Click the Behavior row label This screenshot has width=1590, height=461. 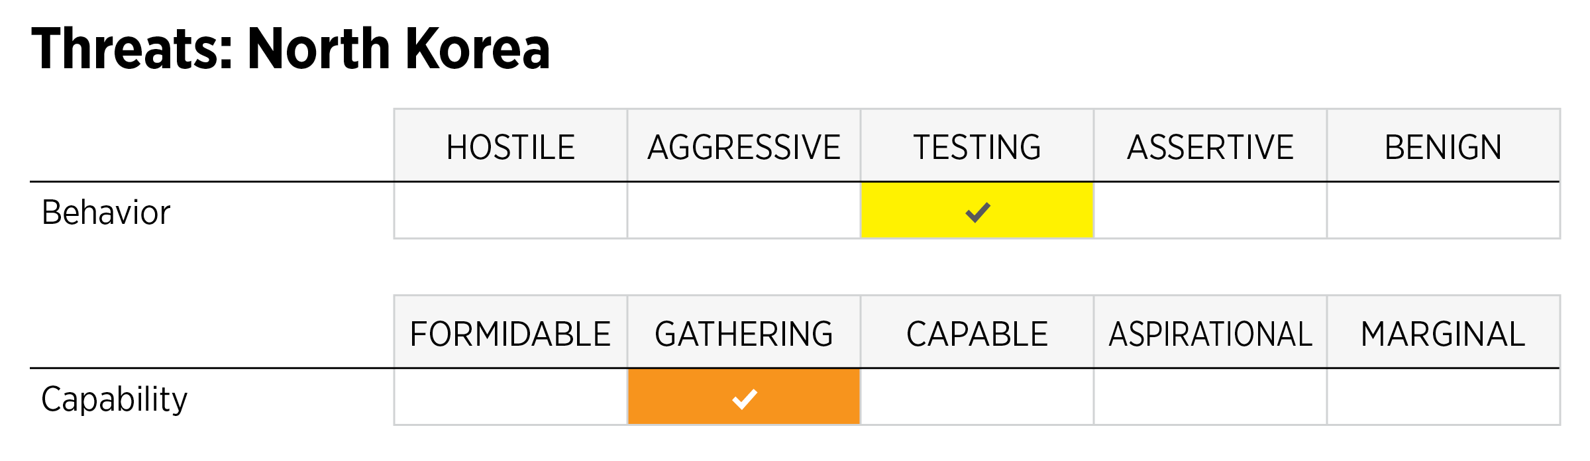coord(106,213)
